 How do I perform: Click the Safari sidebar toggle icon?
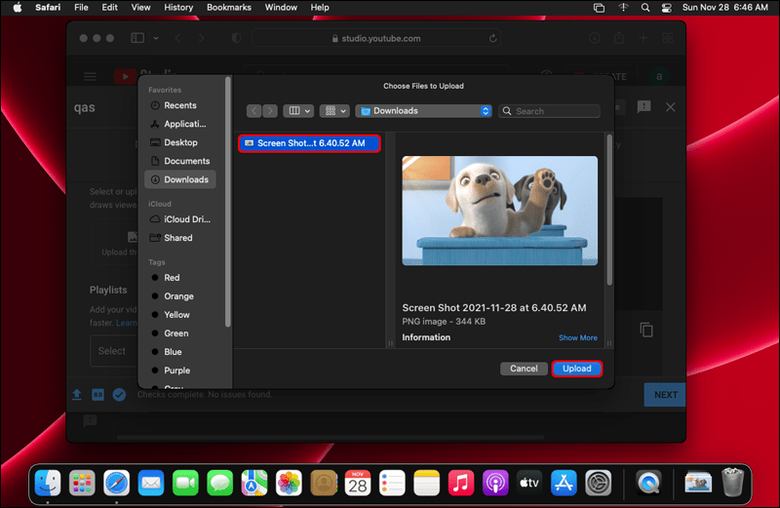pos(137,38)
